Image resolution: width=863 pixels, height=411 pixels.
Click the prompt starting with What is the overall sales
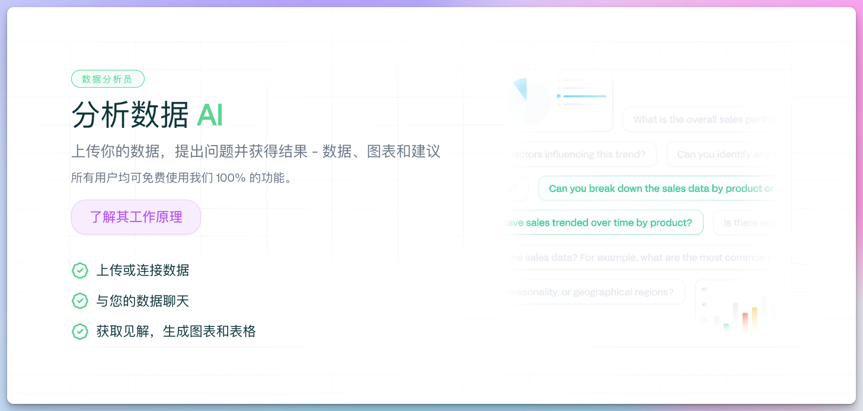pos(702,119)
